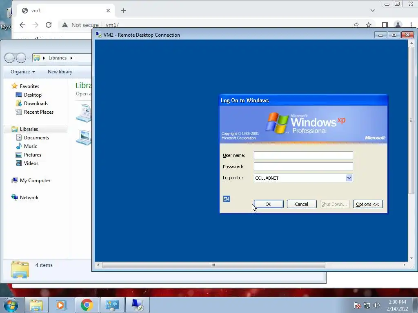Click the scroll down arrow in the Remote Desktop window
Viewport: 418px width, 313px height.
[x=411, y=258]
